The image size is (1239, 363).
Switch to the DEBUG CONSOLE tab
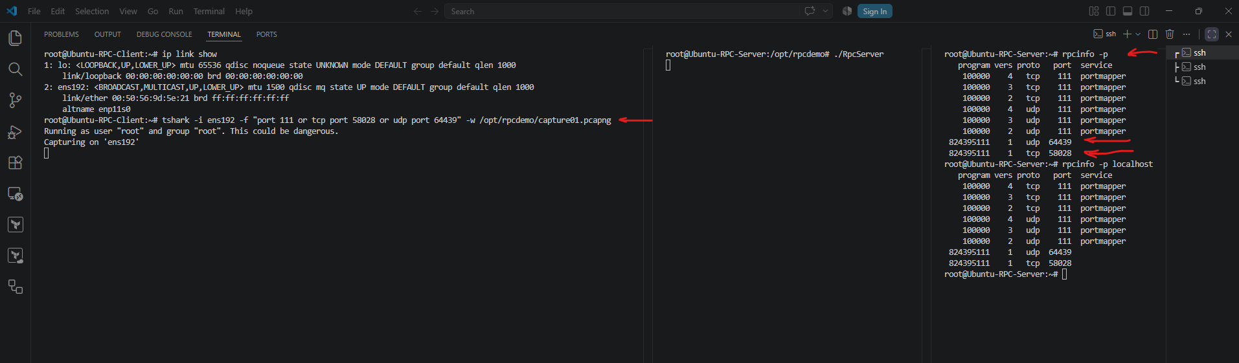[165, 34]
